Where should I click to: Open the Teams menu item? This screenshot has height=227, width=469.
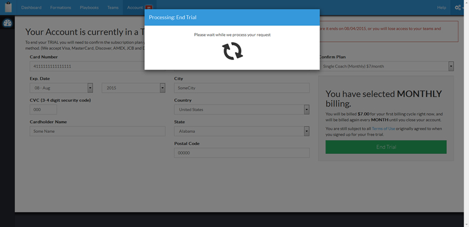pyautogui.click(x=113, y=8)
